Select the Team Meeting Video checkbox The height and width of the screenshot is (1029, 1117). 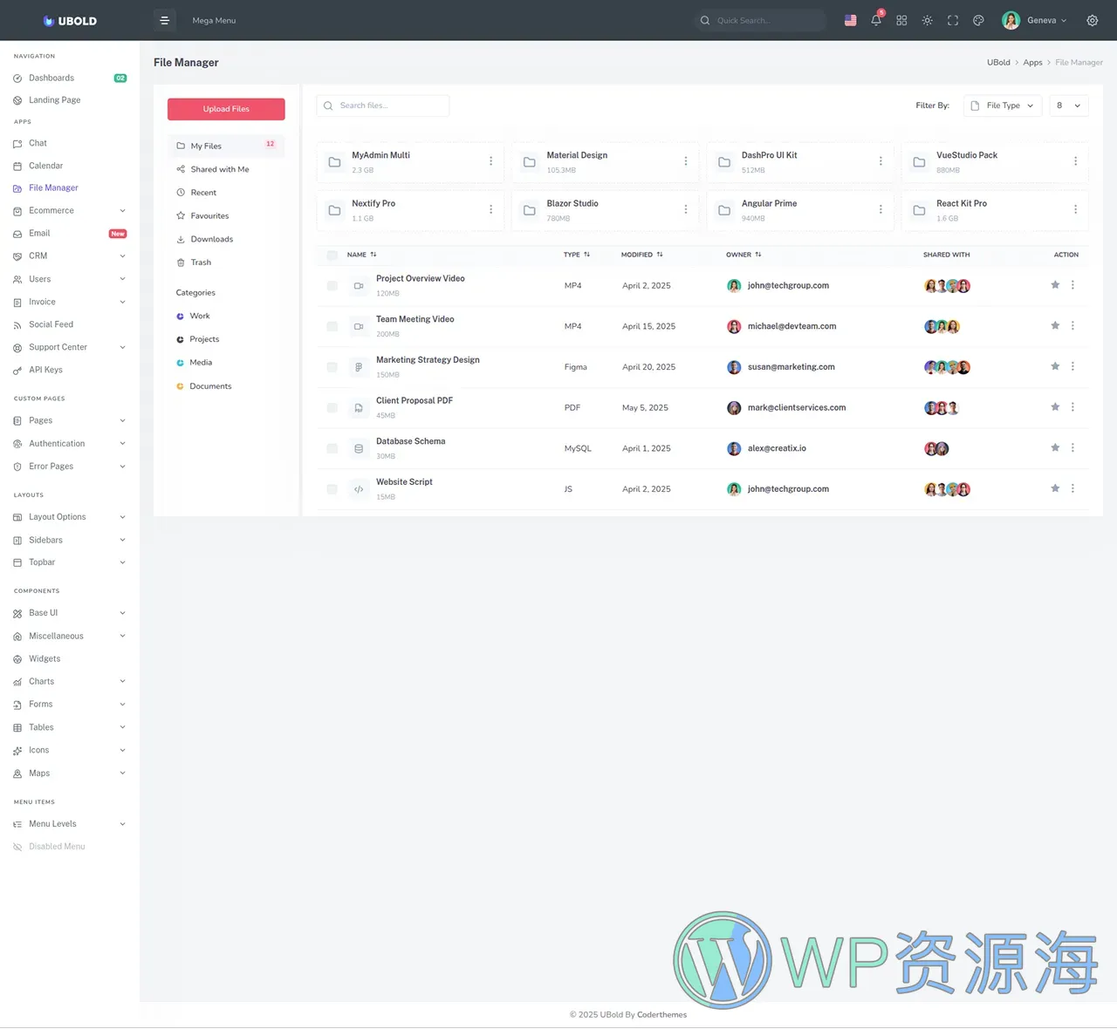click(x=332, y=326)
